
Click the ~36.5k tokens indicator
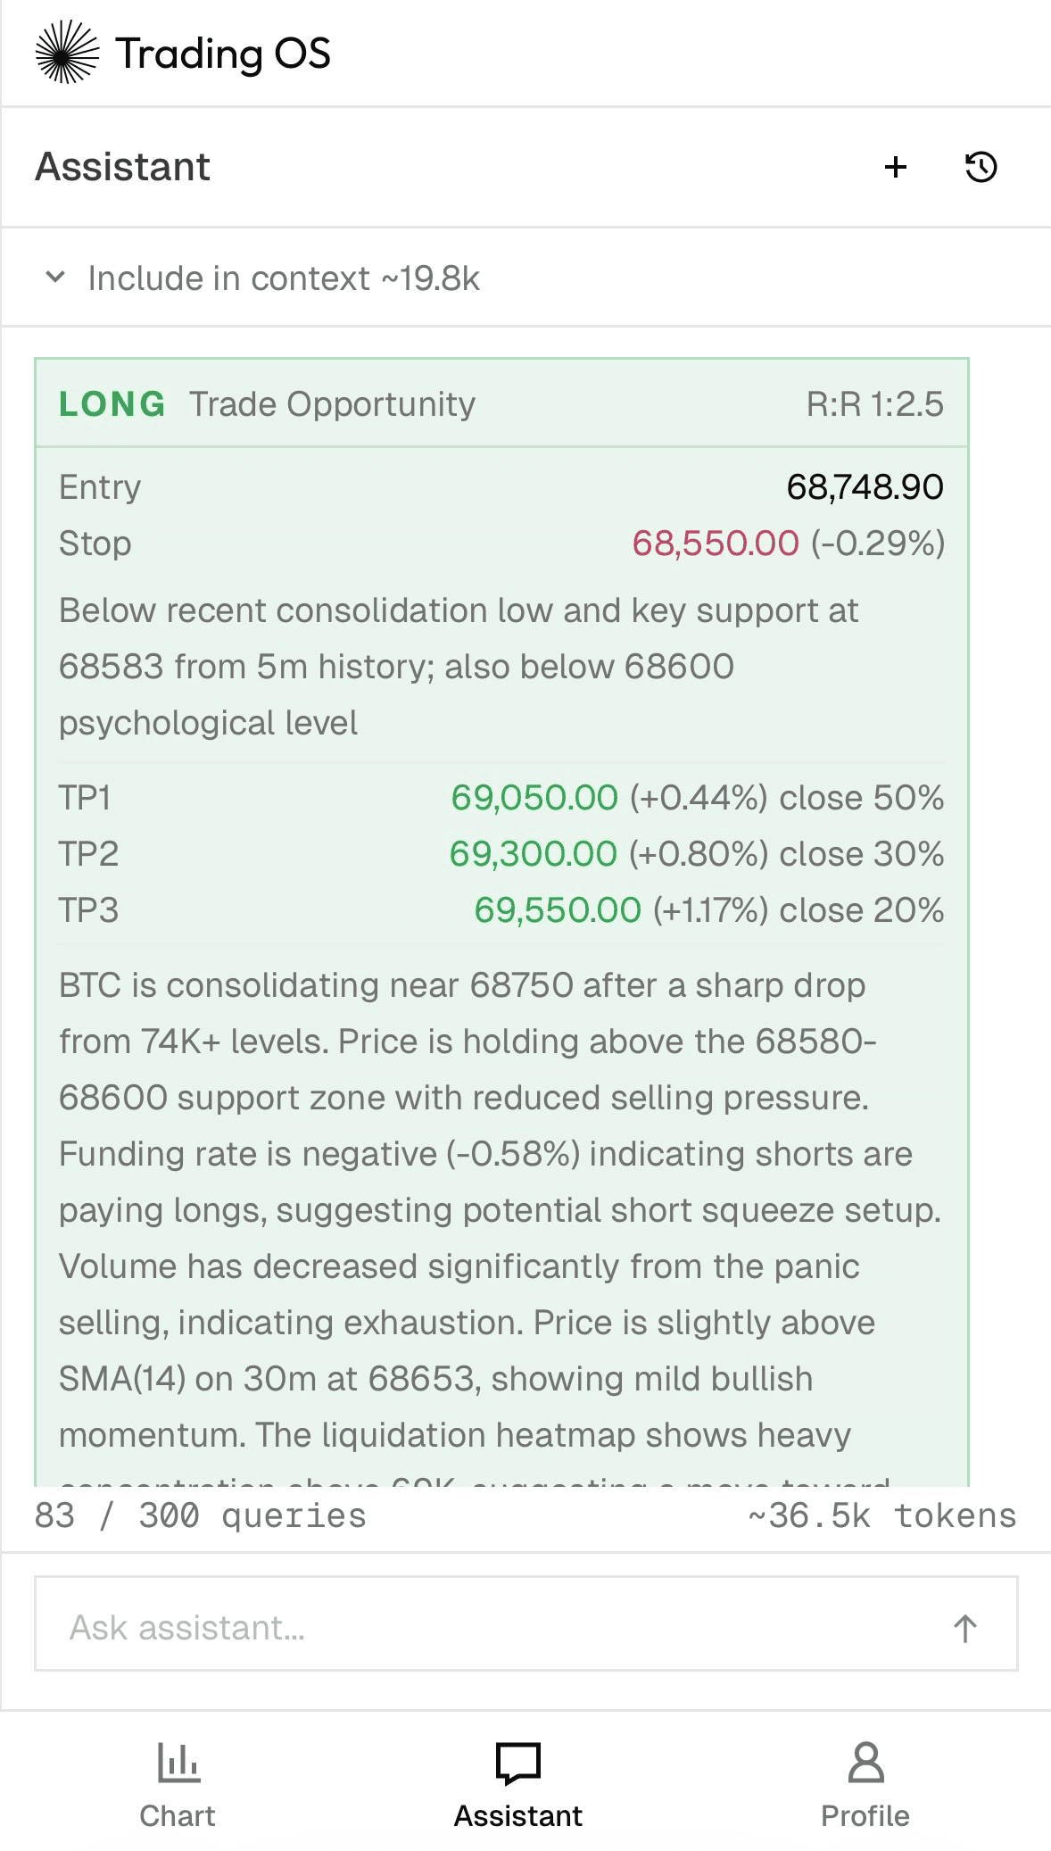pos(881,1515)
